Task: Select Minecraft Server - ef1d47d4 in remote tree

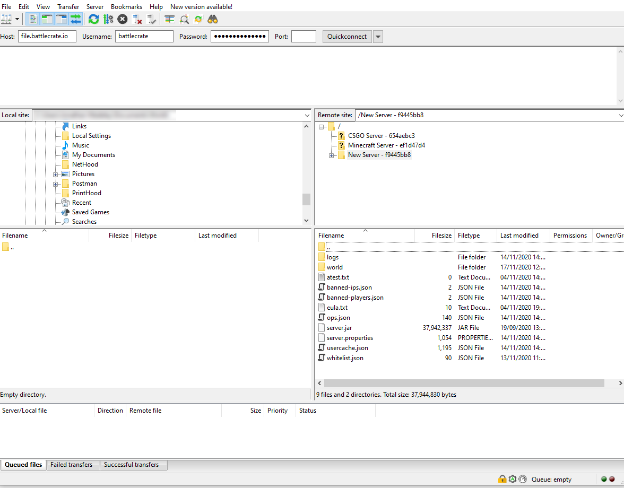Action: [x=386, y=145]
